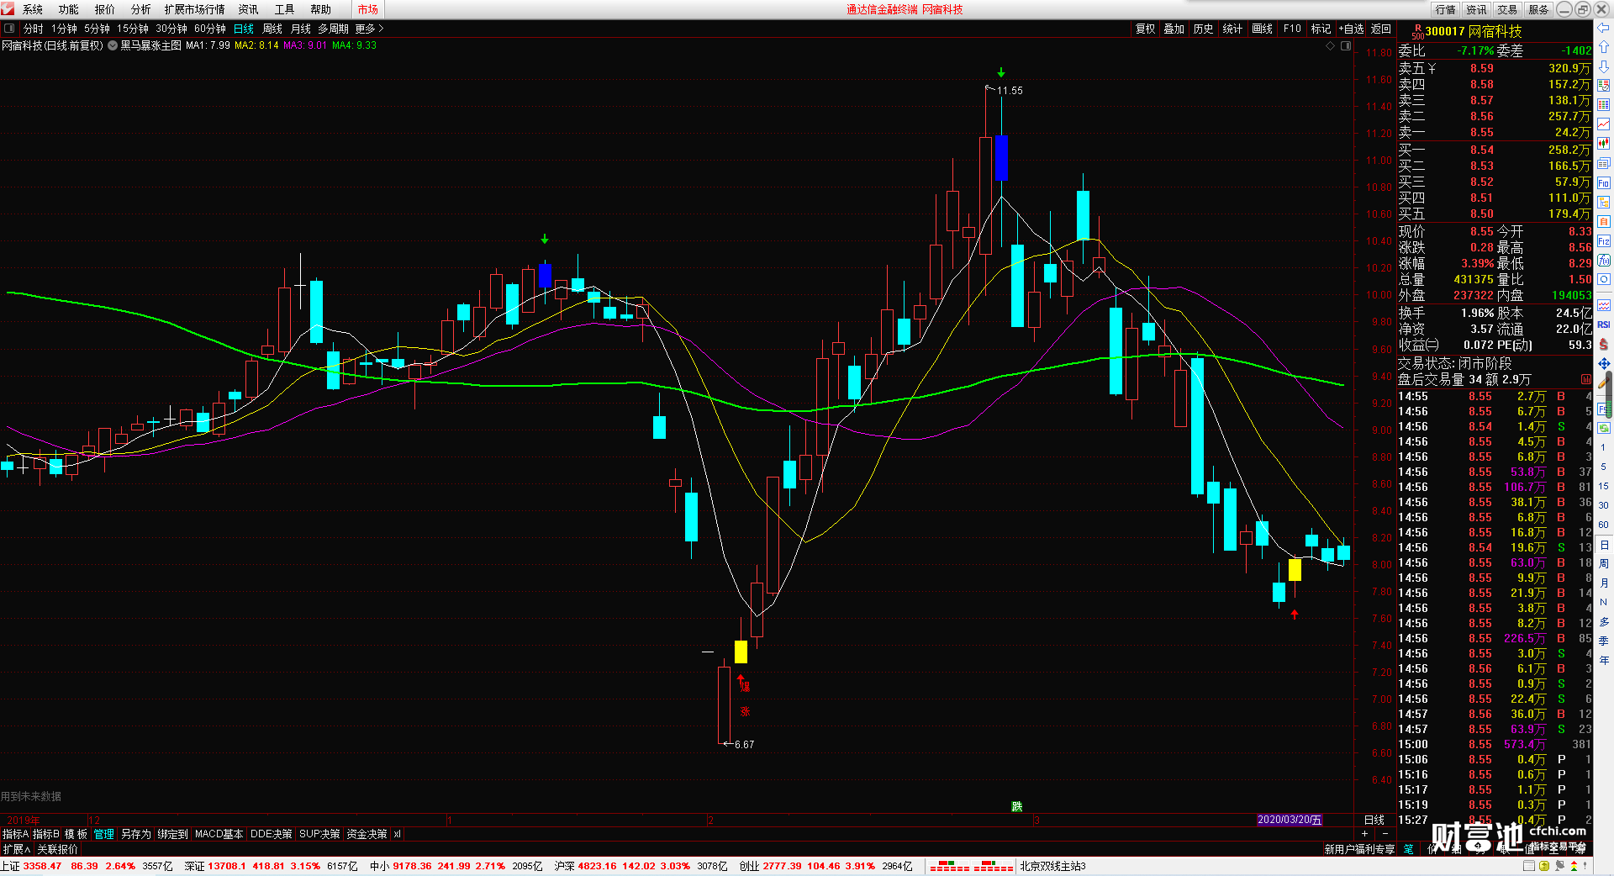The image size is (1614, 876).
Task: Open the 系统 menu
Action: tap(33, 9)
